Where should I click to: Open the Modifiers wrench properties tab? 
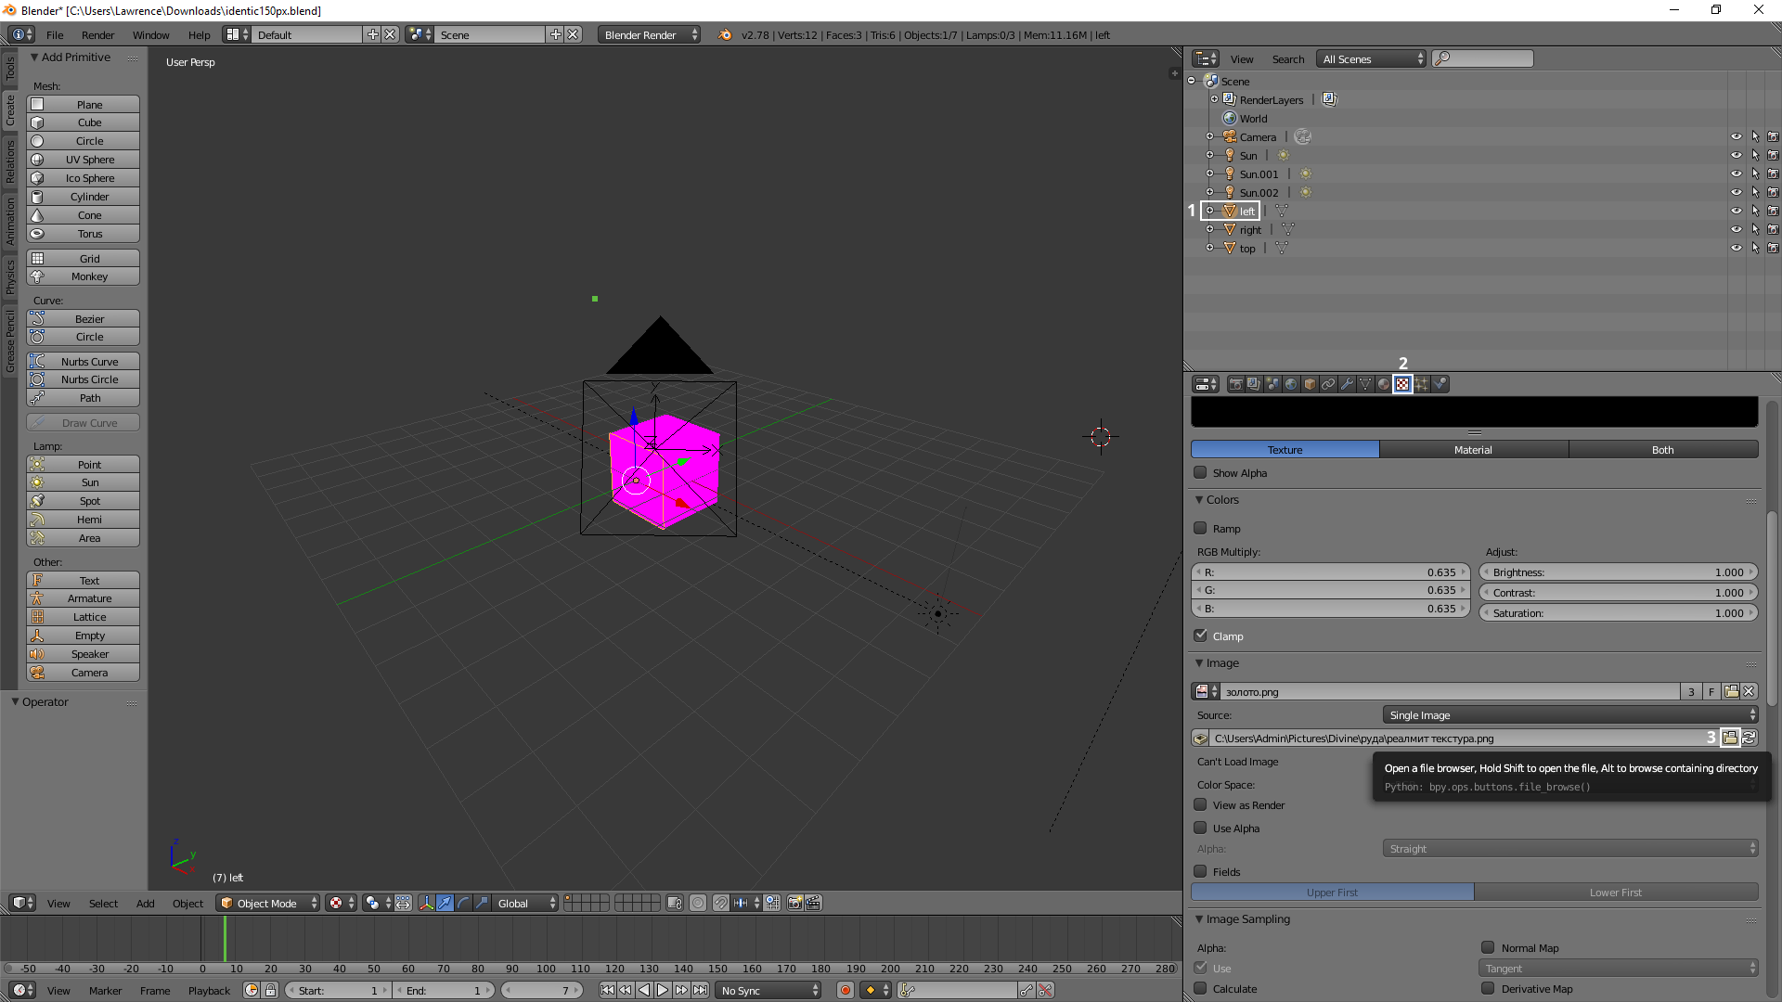coord(1347,384)
